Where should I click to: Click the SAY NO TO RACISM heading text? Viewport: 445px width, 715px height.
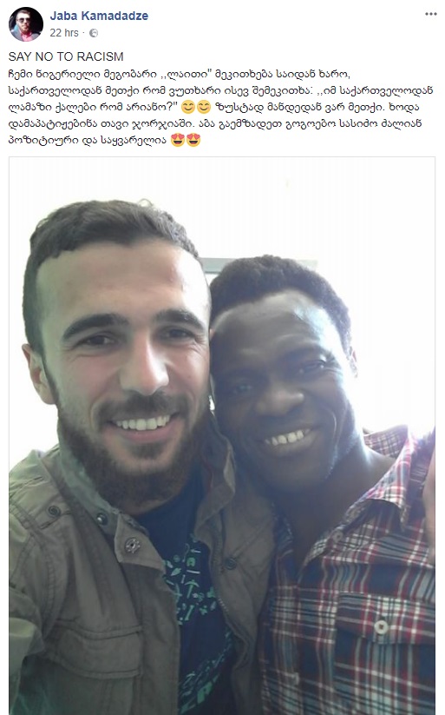point(66,56)
